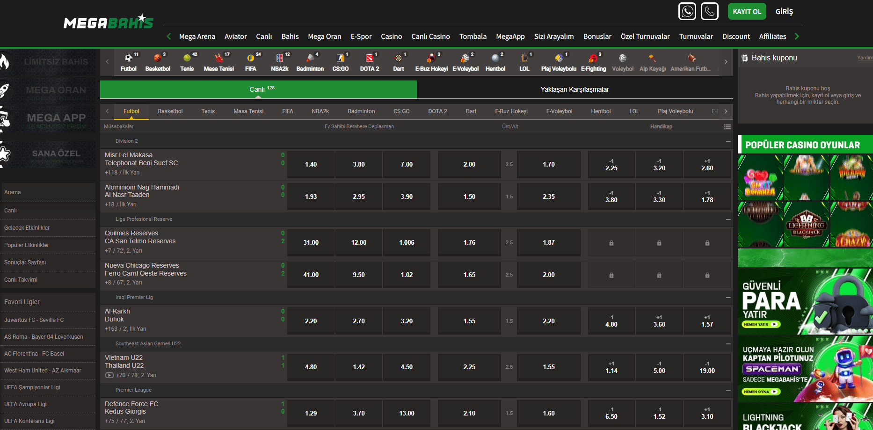Open the WhatsApp contact icon

(687, 11)
